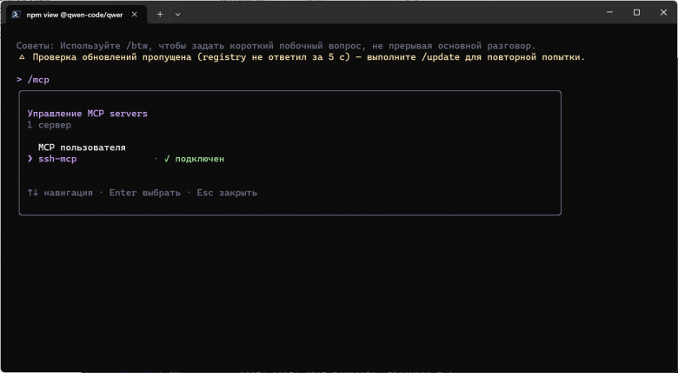678x373 pixels.
Task: Click the '1 сервер' count text
Action: [49, 125]
